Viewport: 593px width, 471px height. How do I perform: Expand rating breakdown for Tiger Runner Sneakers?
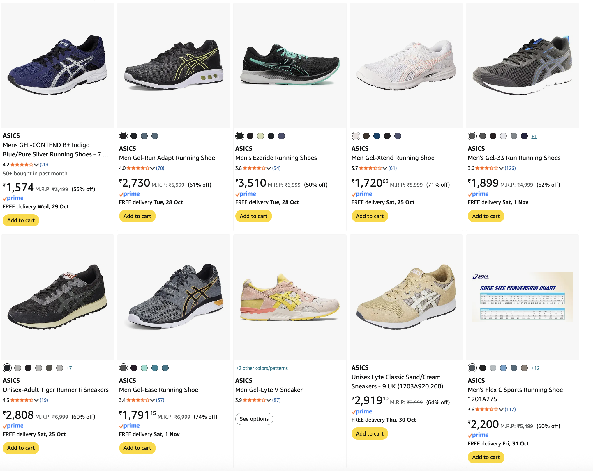tap(36, 400)
